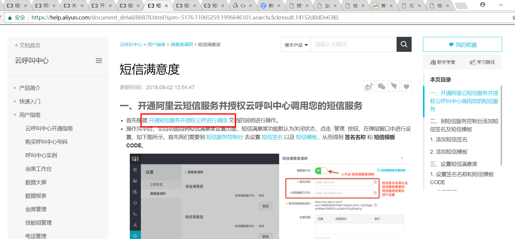
Task: Switch to the 授 browser tab
Action: coord(298,5)
